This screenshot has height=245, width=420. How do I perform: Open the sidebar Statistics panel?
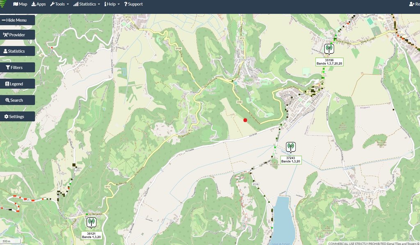pos(17,51)
